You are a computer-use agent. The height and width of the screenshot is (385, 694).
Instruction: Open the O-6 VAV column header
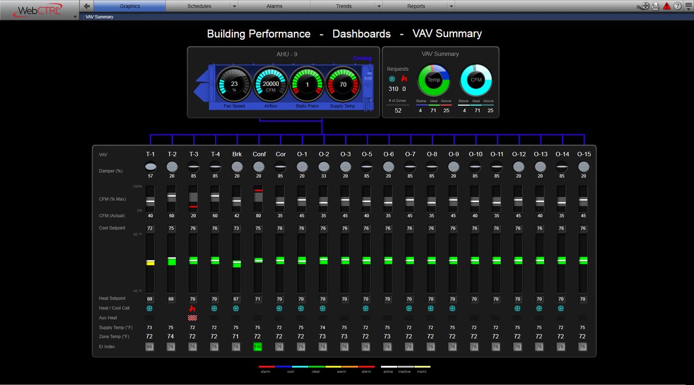pyautogui.click(x=389, y=154)
